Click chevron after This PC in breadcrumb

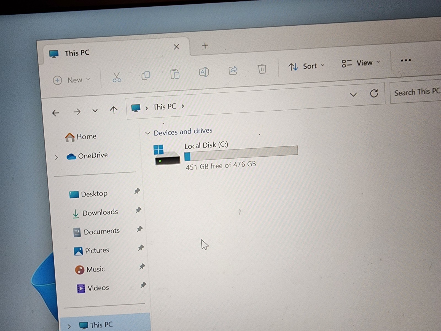(x=182, y=106)
